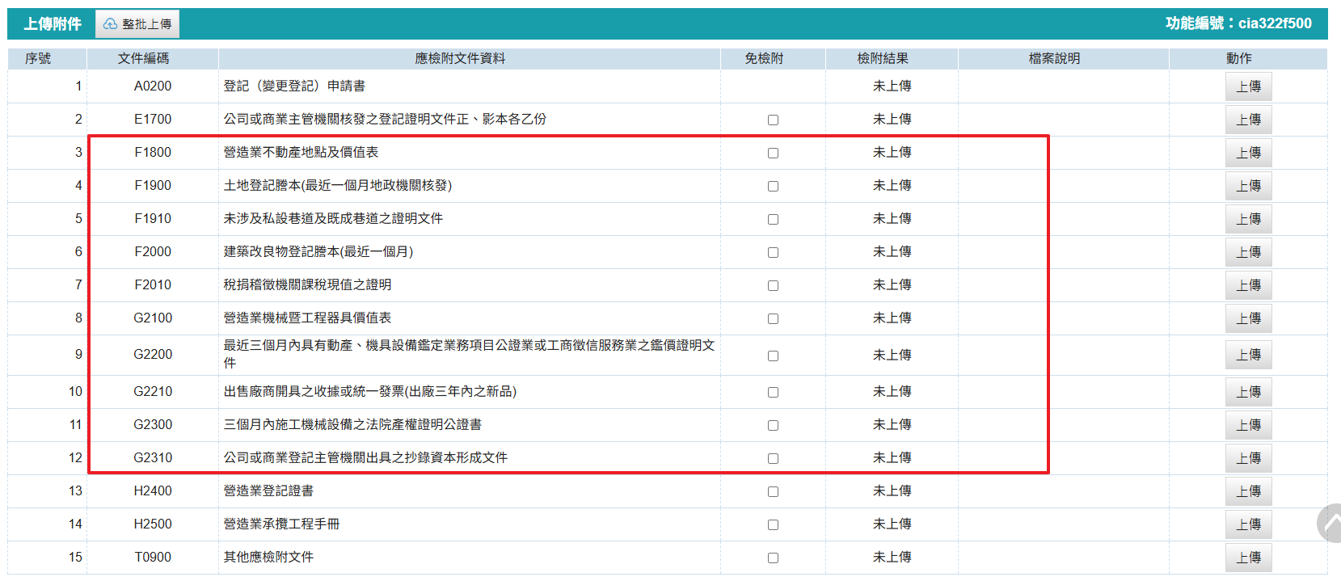Select the 上傳附件 panel title
1341x581 pixels.
click(x=53, y=24)
